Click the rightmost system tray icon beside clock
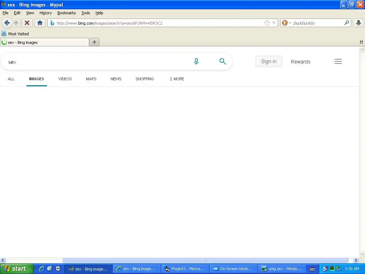 [339, 269]
